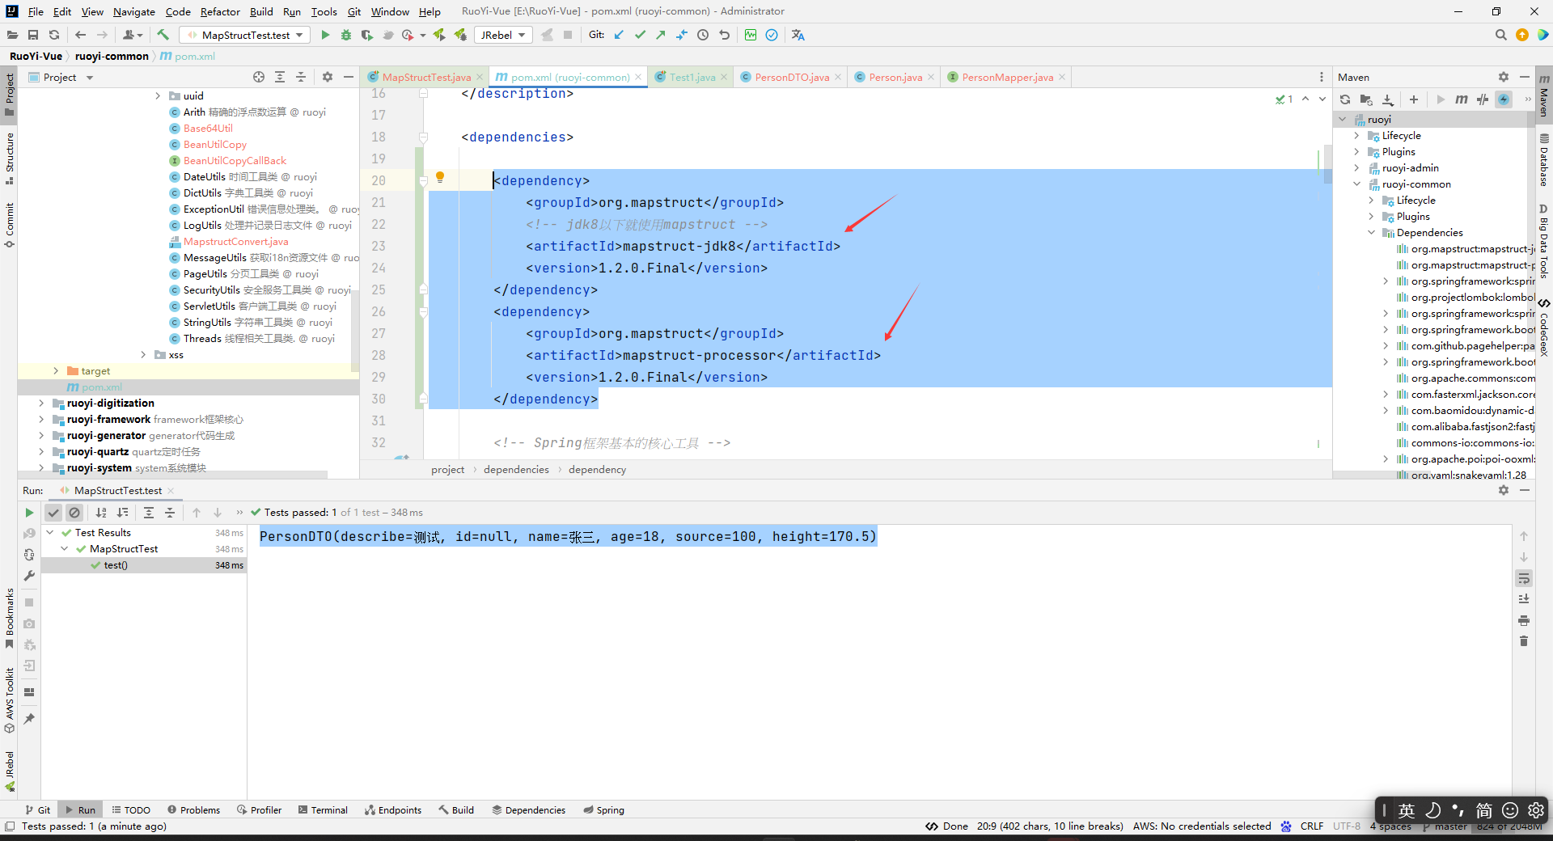The width and height of the screenshot is (1553, 841).
Task: Open the run configuration dropdown MapStructTest.test
Action: (243, 35)
